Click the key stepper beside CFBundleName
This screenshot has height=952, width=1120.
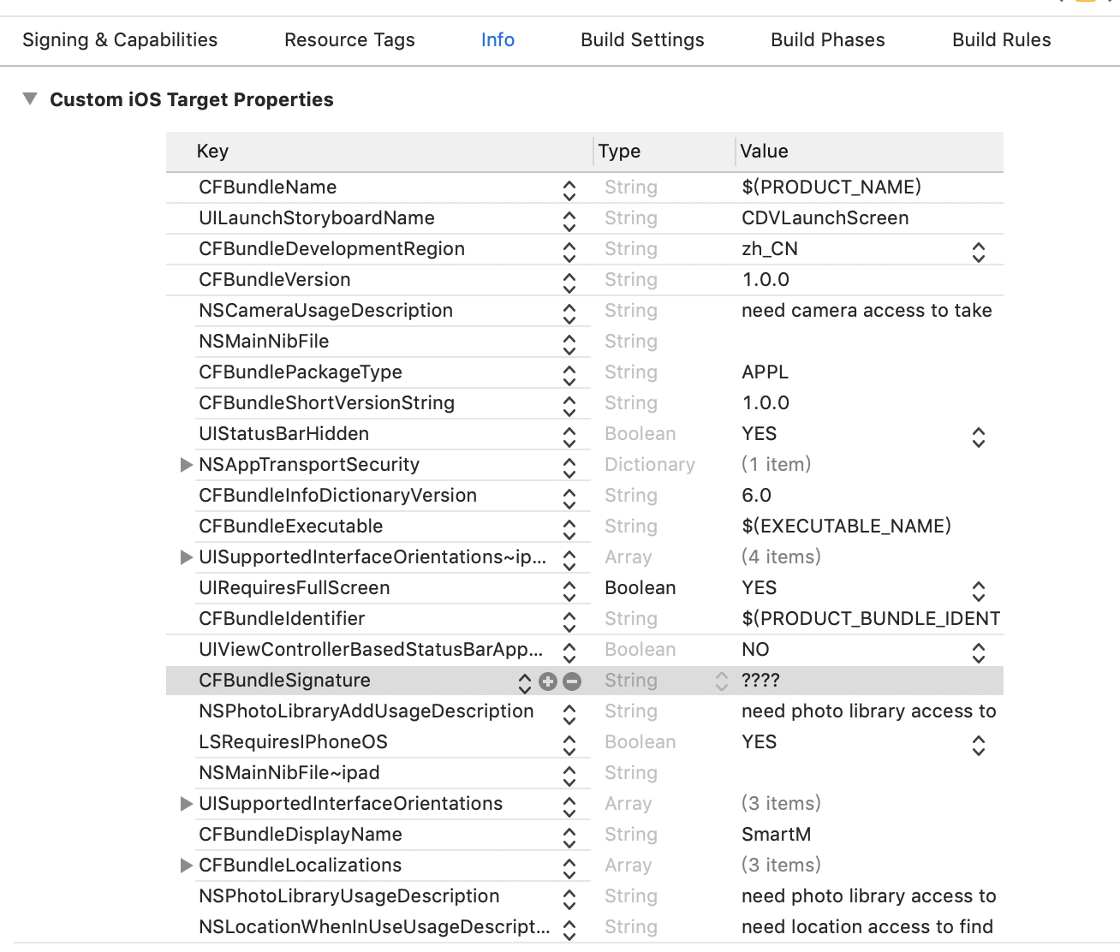569,187
